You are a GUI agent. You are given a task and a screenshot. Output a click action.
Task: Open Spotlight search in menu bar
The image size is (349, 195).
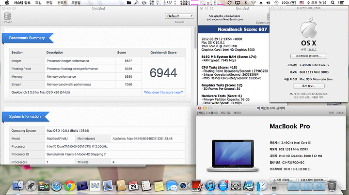click(x=333, y=3)
